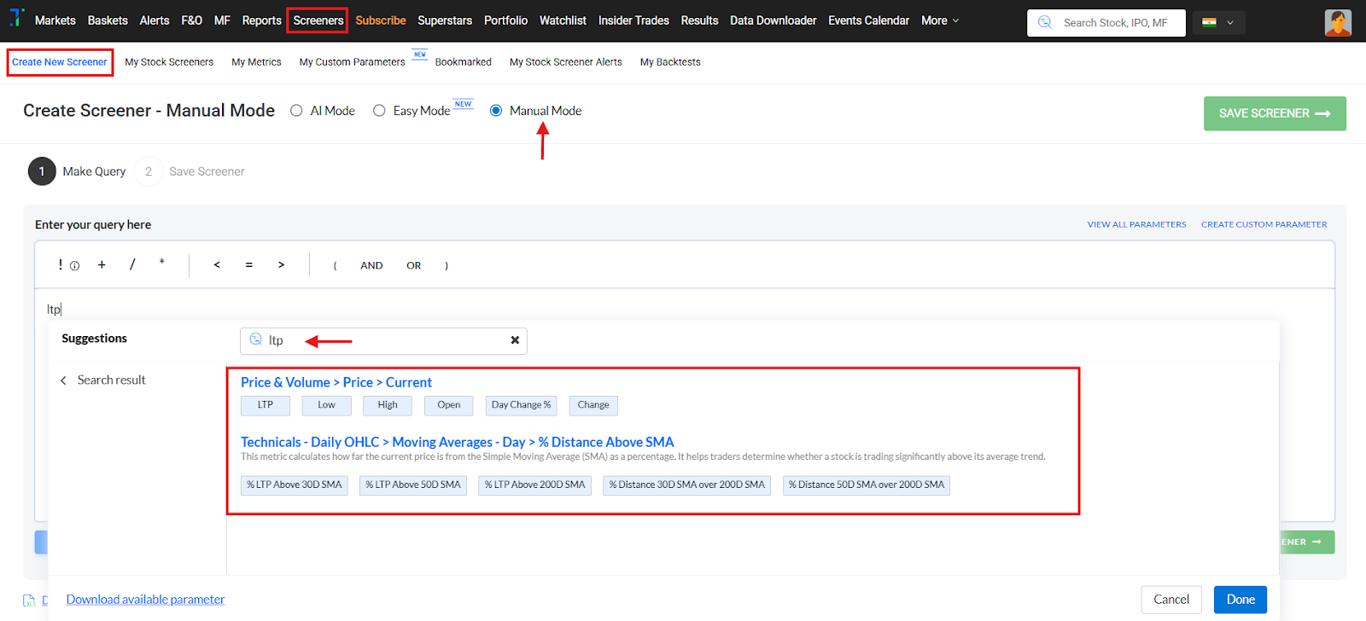This screenshot has width=1366, height=621.
Task: Open the user profile avatar
Action: coord(1338,22)
